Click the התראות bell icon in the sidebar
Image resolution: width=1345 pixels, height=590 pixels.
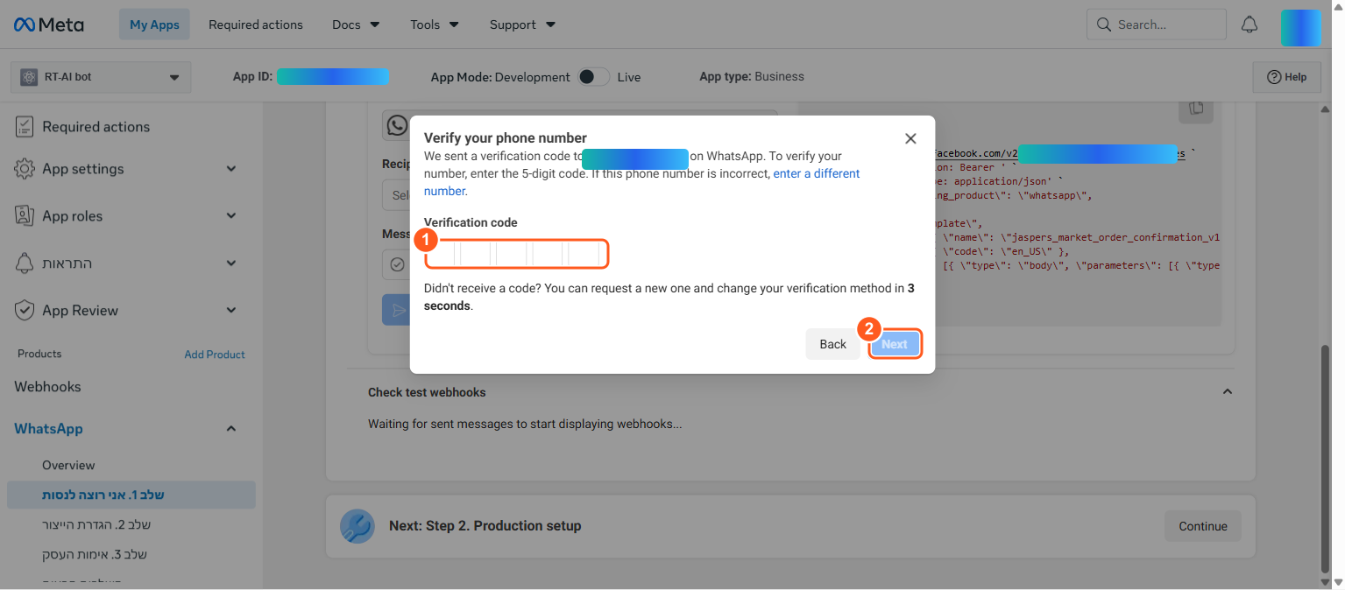[x=25, y=263]
